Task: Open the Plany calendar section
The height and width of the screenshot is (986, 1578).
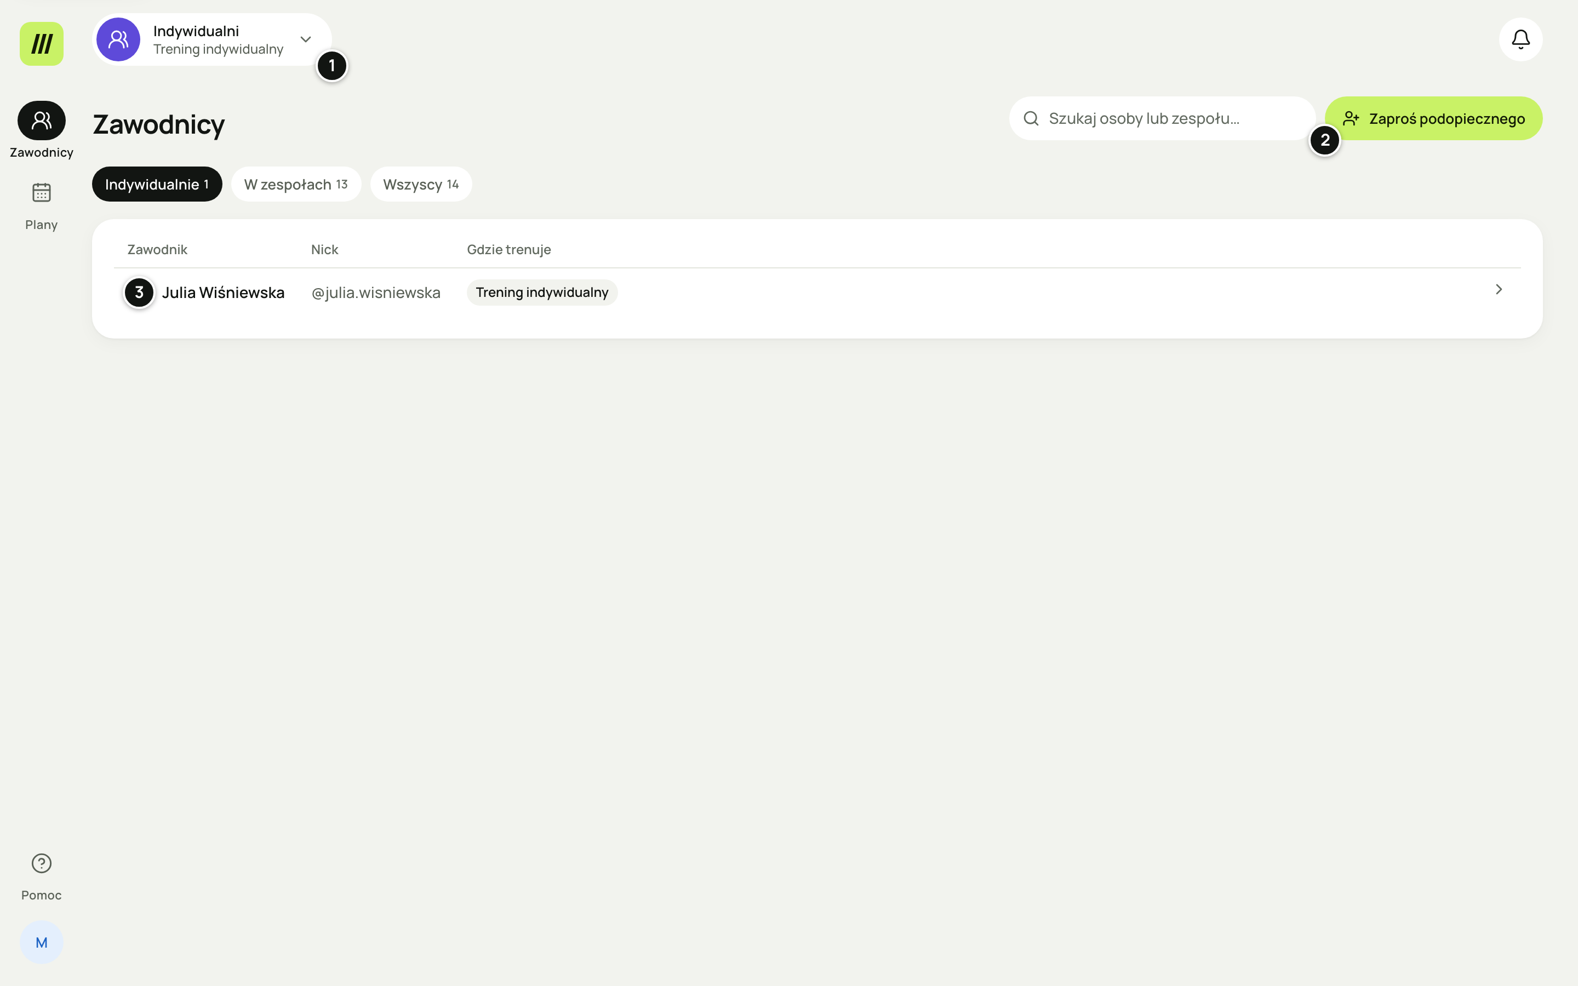Action: (x=42, y=206)
